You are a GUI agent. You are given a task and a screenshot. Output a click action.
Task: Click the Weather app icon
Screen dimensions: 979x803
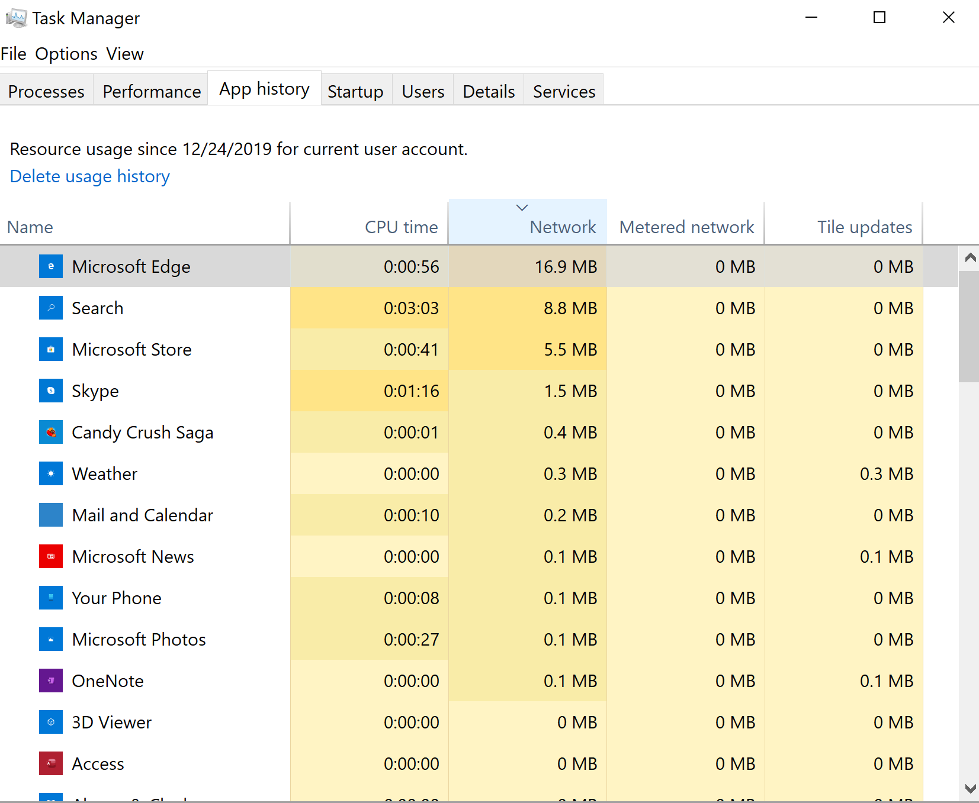[x=51, y=473]
